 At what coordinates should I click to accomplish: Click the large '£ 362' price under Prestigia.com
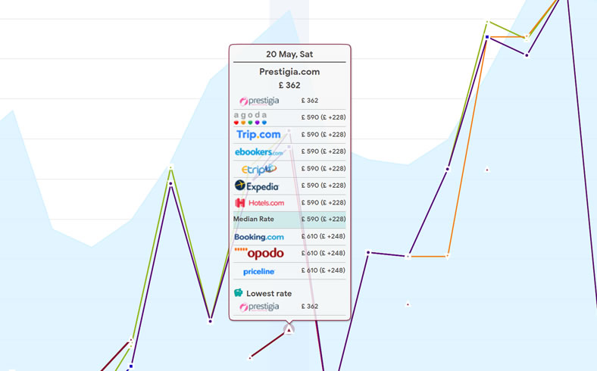289,86
